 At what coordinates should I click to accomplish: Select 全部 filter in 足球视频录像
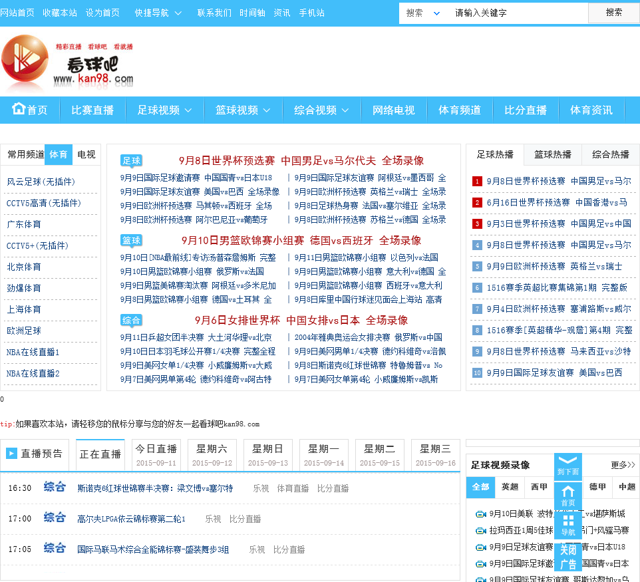(x=480, y=487)
